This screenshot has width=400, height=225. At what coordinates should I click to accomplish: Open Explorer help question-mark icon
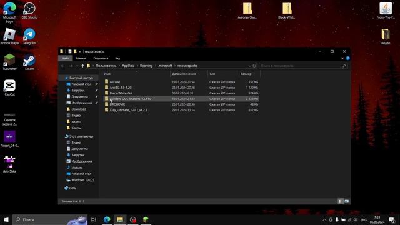click(x=347, y=58)
